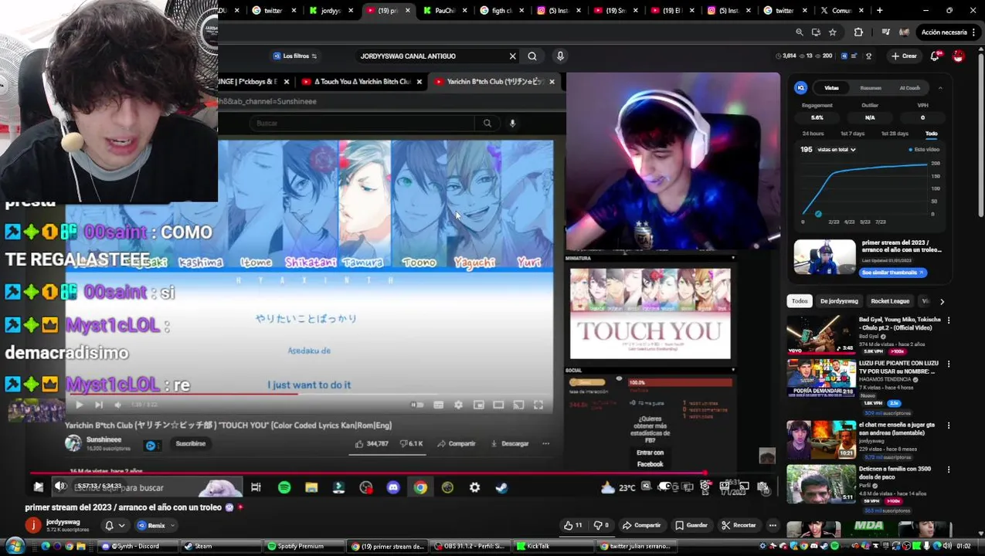Open jordyyswag channel avatar
The width and height of the screenshot is (985, 556).
pos(32,525)
